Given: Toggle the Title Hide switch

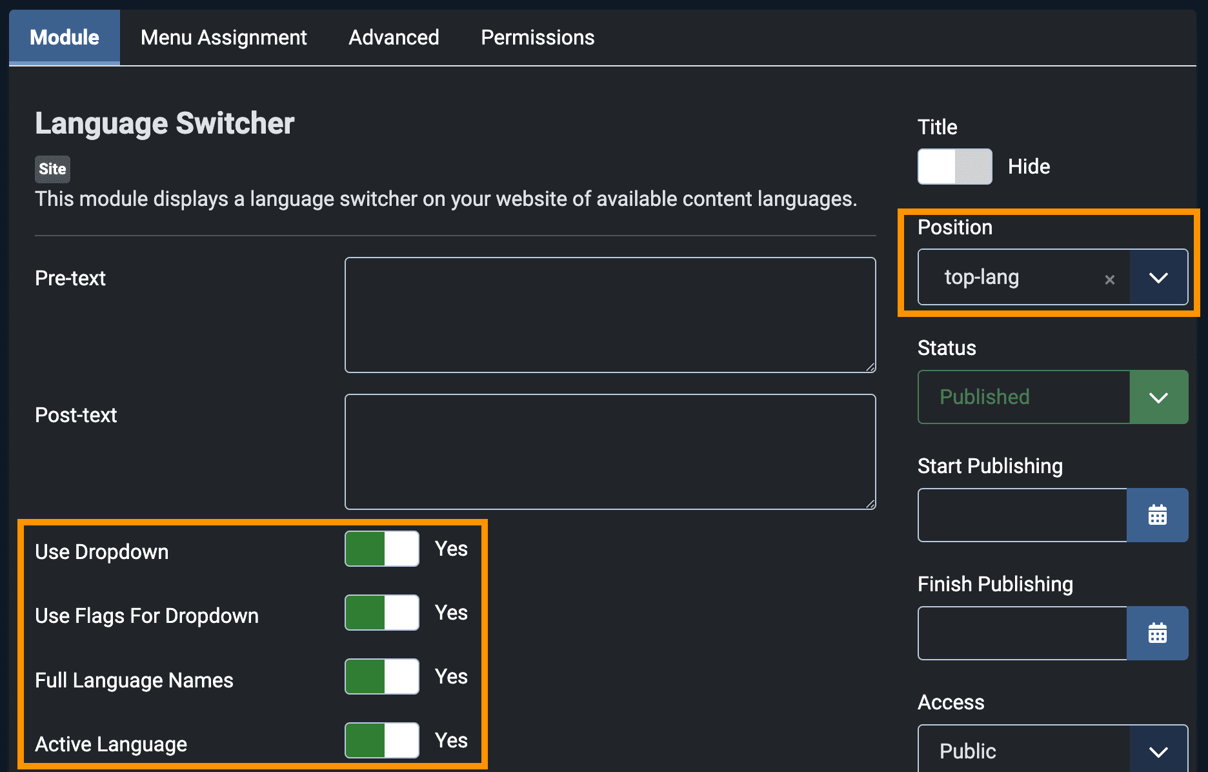Looking at the screenshot, I should (x=954, y=167).
